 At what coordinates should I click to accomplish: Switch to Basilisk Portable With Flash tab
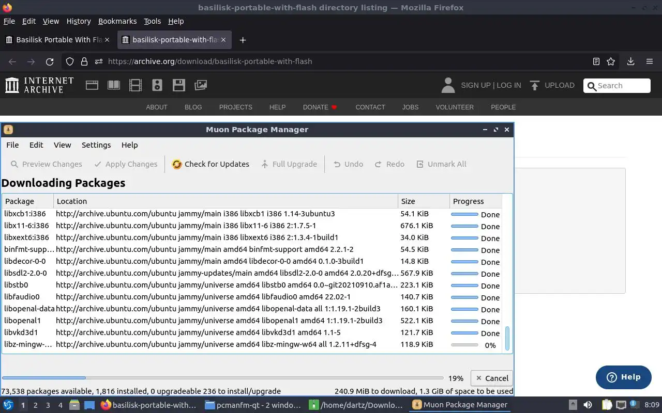[x=57, y=40]
